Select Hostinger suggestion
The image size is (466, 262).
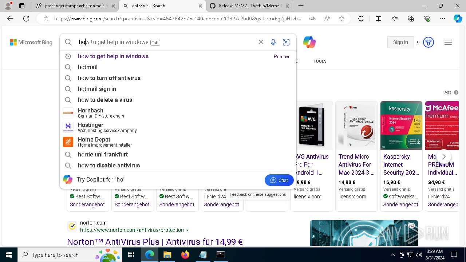178,127
